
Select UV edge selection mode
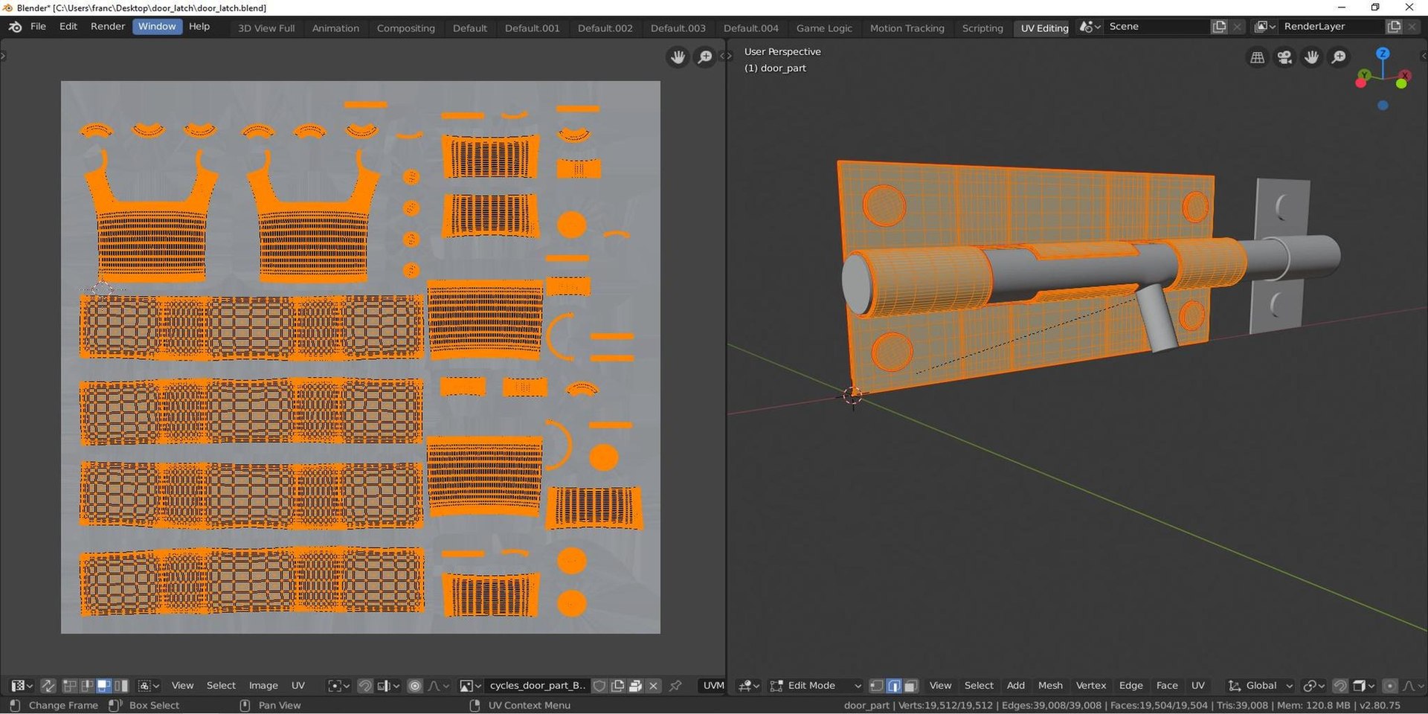[87, 686]
